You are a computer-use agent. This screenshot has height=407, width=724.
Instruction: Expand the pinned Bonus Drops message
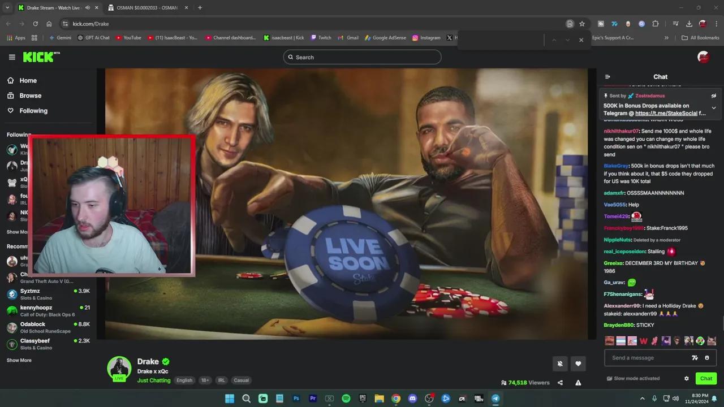[713, 107]
